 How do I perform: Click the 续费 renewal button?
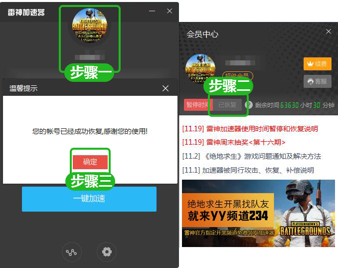click(x=317, y=64)
